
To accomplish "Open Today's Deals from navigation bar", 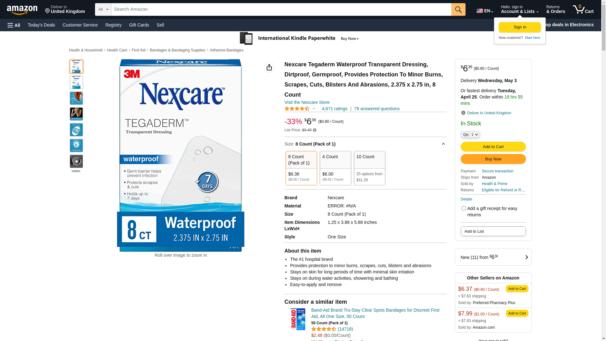I will pyautogui.click(x=41, y=25).
